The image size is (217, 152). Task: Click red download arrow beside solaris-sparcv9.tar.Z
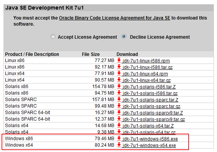tap(119, 112)
